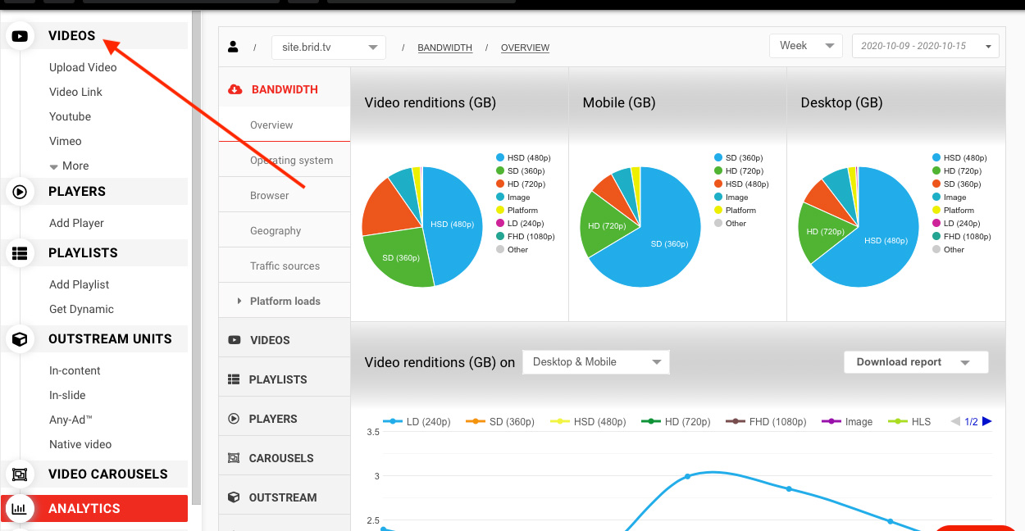
Task: Expand the Platform loads submenu
Action: click(x=284, y=302)
